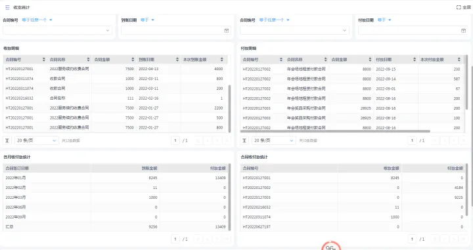Expand right 合同编号 value dropdown
The width and height of the screenshot is (473, 250).
(345, 30)
